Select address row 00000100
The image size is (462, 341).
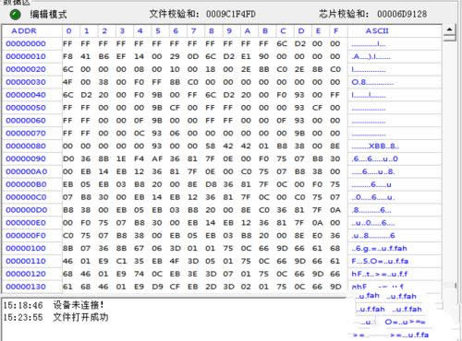tap(26, 248)
